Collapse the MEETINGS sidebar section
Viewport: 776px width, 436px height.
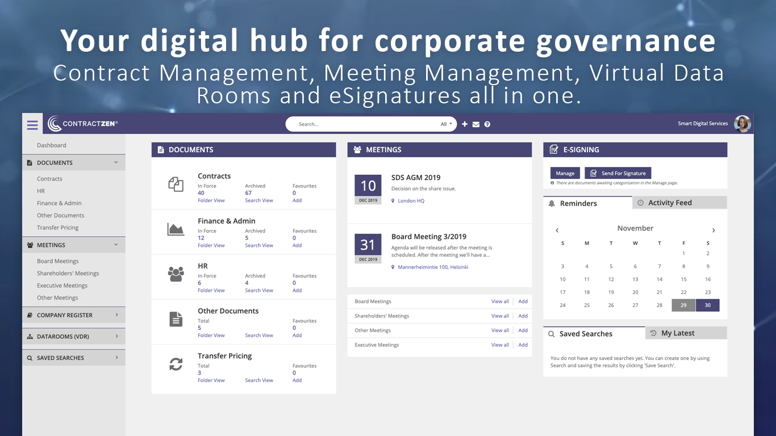pos(116,245)
